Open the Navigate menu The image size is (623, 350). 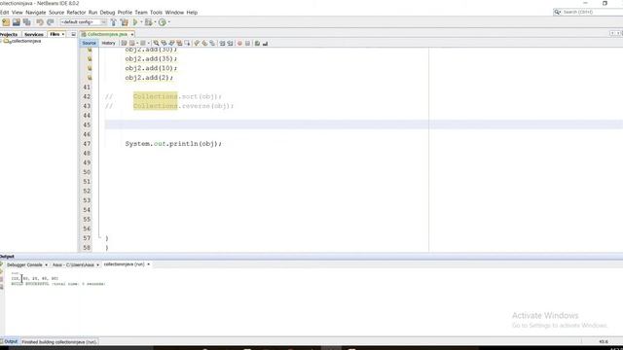tap(36, 13)
